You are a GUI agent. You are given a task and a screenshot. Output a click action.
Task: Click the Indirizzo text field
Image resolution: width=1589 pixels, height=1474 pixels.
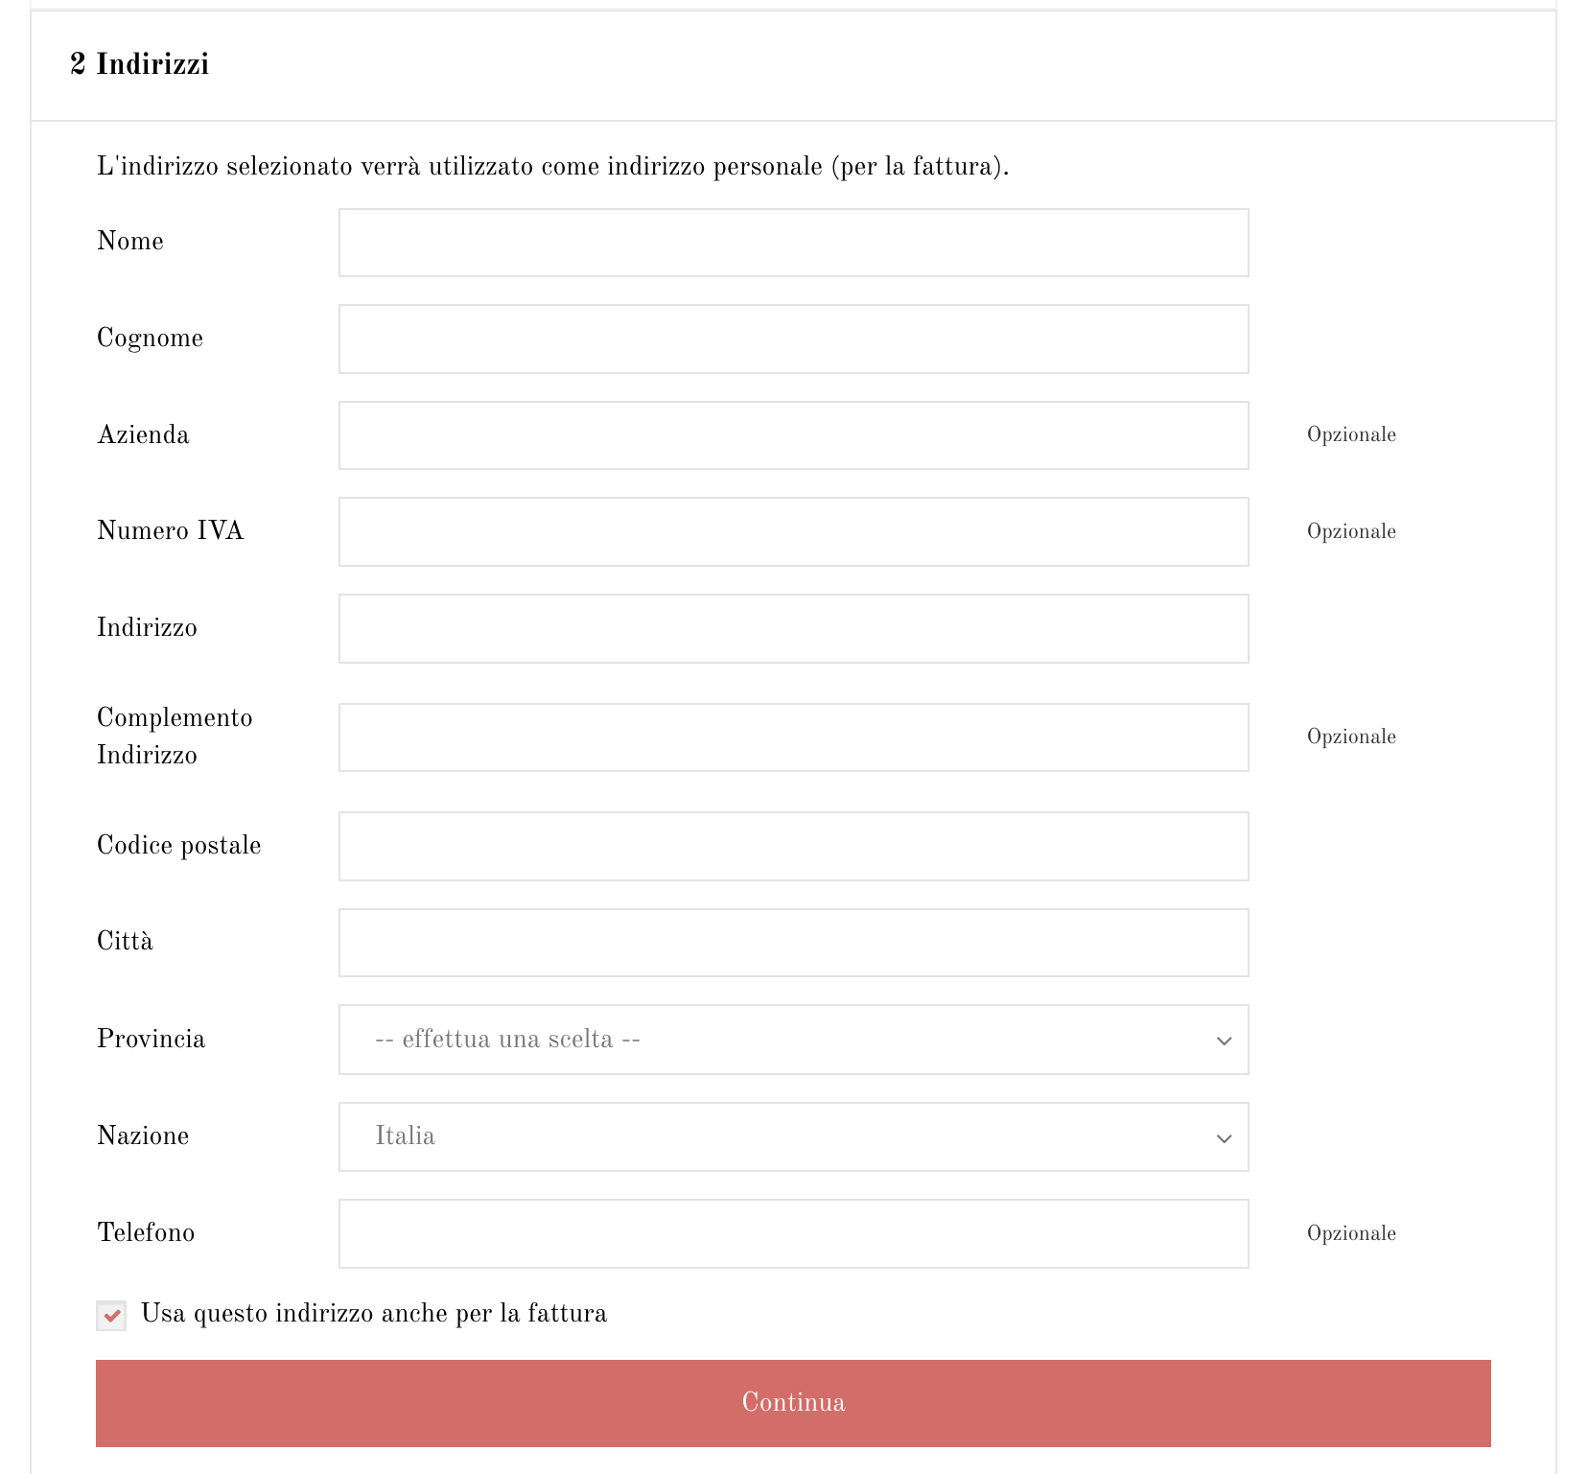pos(793,629)
